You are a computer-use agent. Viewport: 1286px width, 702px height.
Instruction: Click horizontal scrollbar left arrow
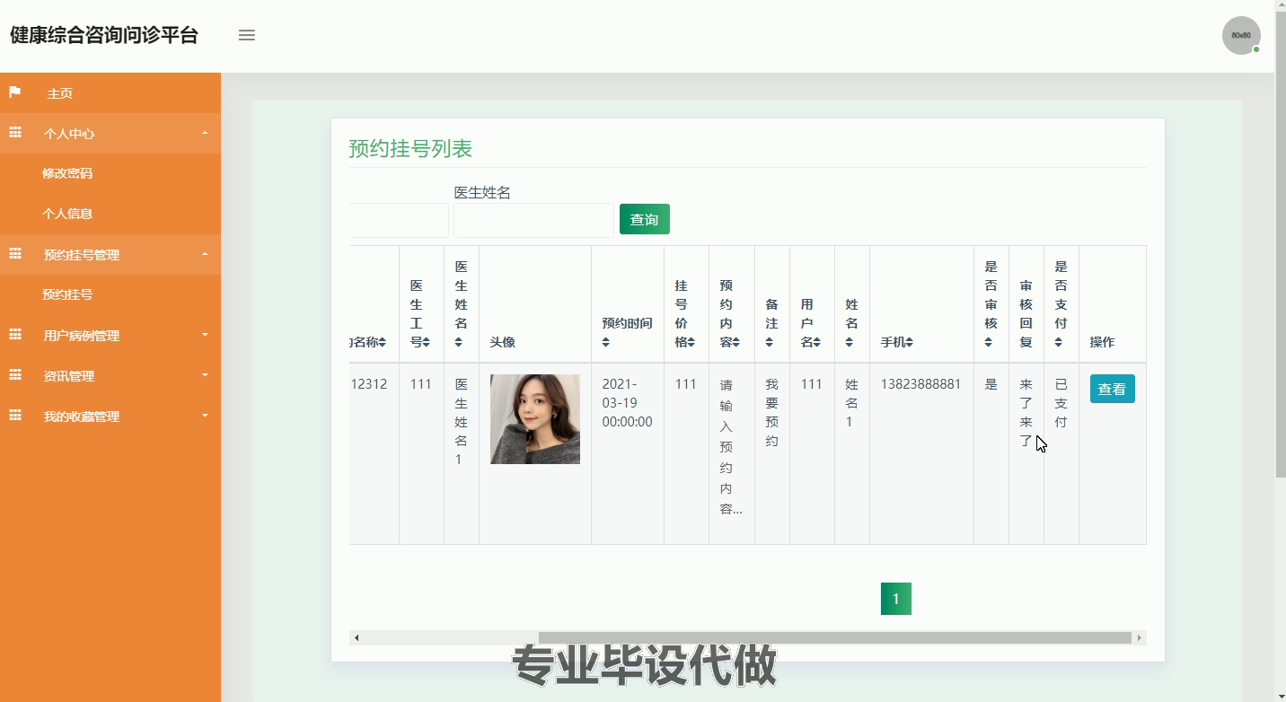pyautogui.click(x=357, y=638)
